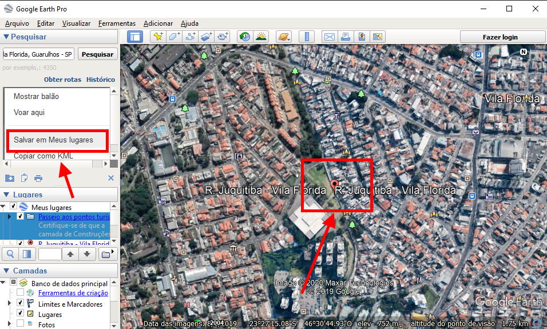The width and height of the screenshot is (547, 329).
Task: Select Copiar como KML option
Action: [x=43, y=156]
